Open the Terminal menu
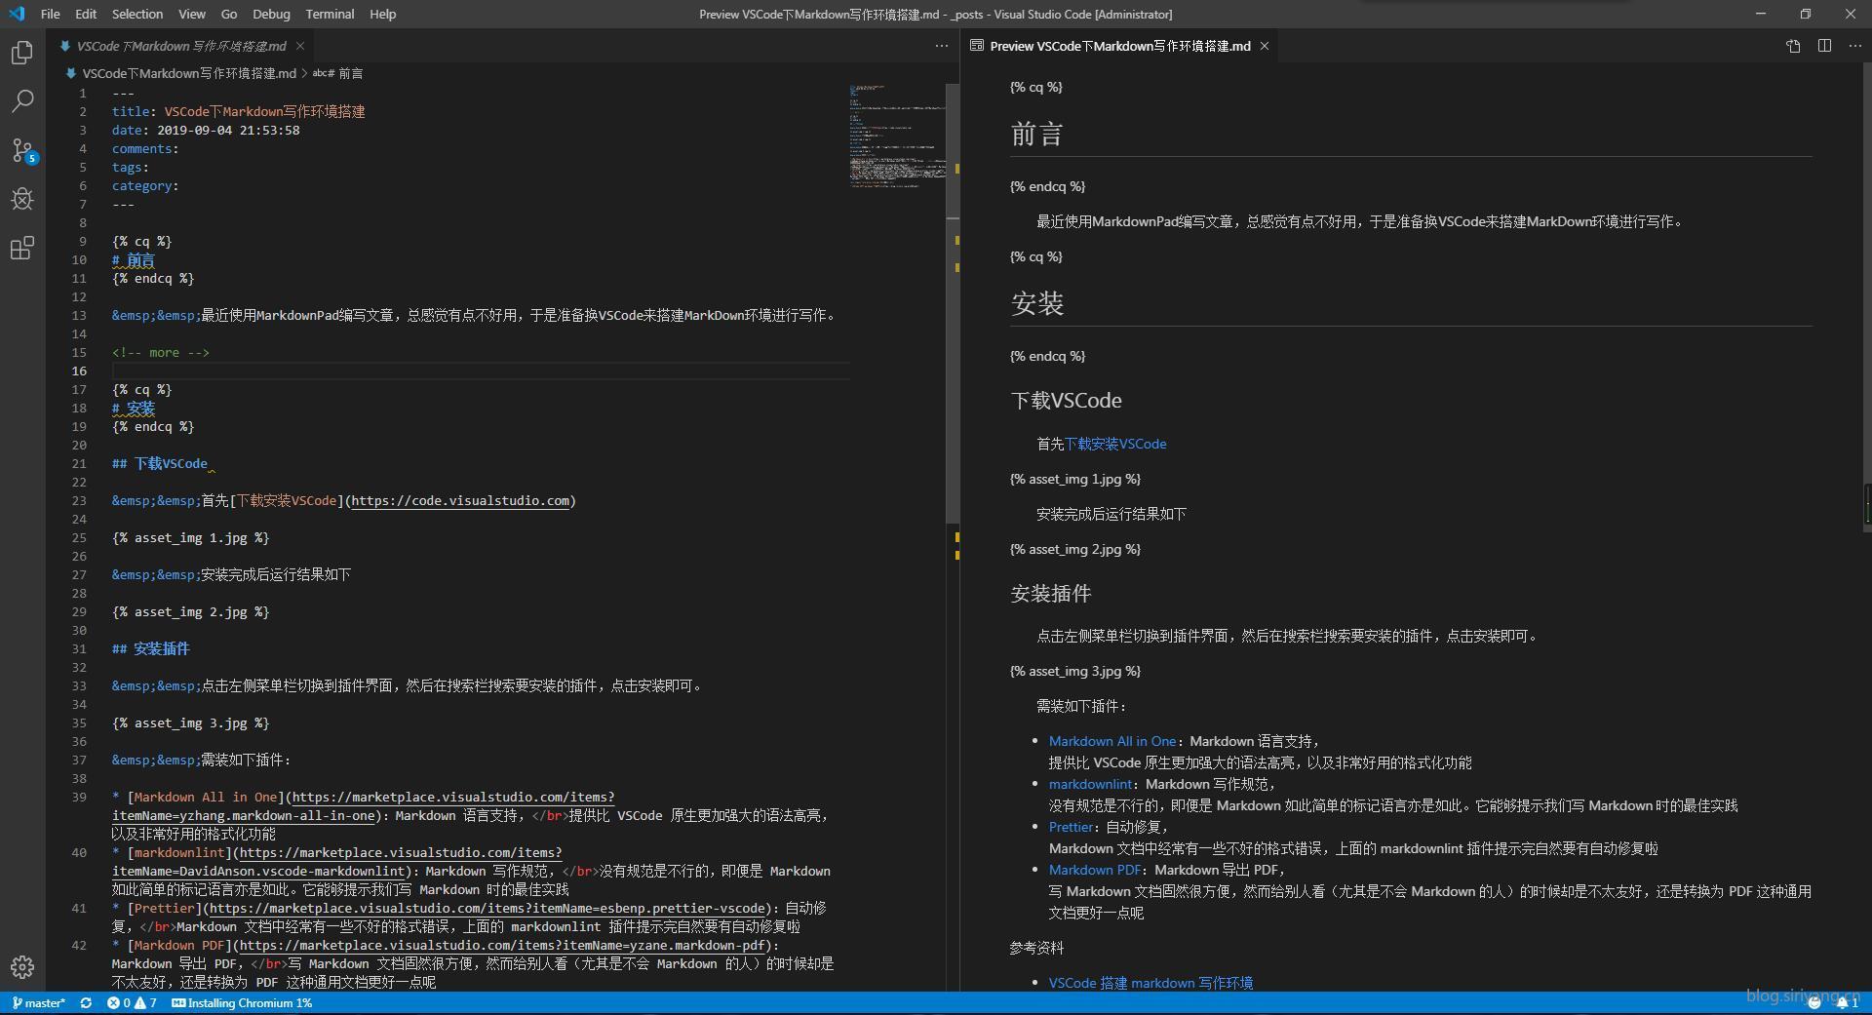Image resolution: width=1872 pixels, height=1015 pixels. pos(330,14)
